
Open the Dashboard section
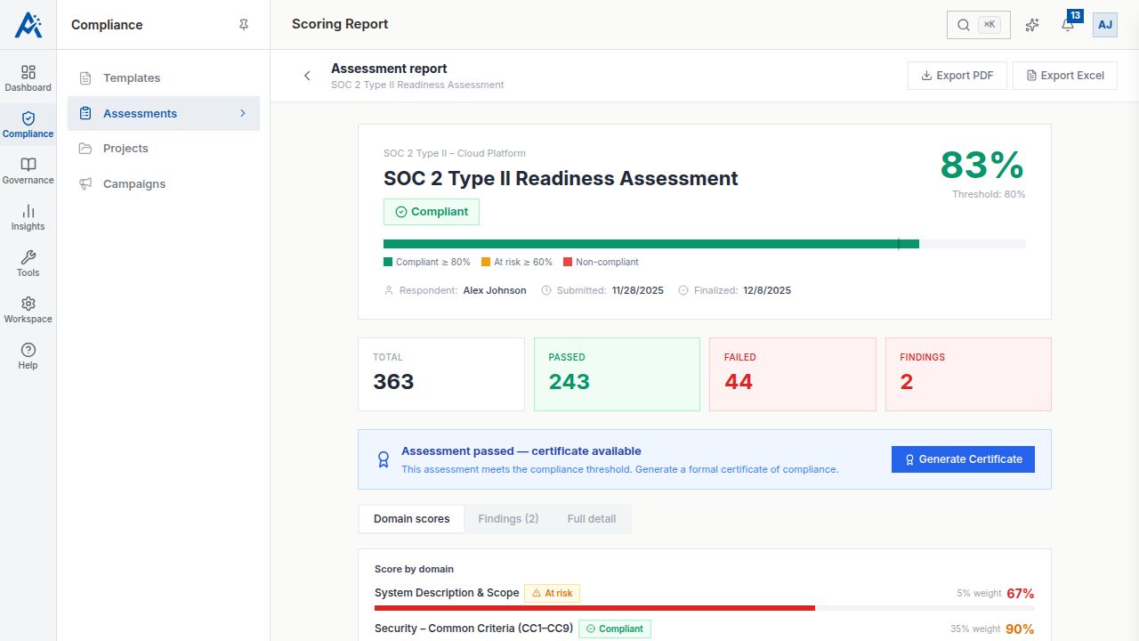[28, 78]
